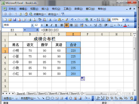
Task: Select cell E7 containing 260
Action: 73,73
